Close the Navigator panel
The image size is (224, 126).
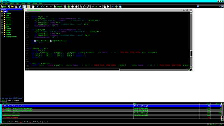point(23,9)
